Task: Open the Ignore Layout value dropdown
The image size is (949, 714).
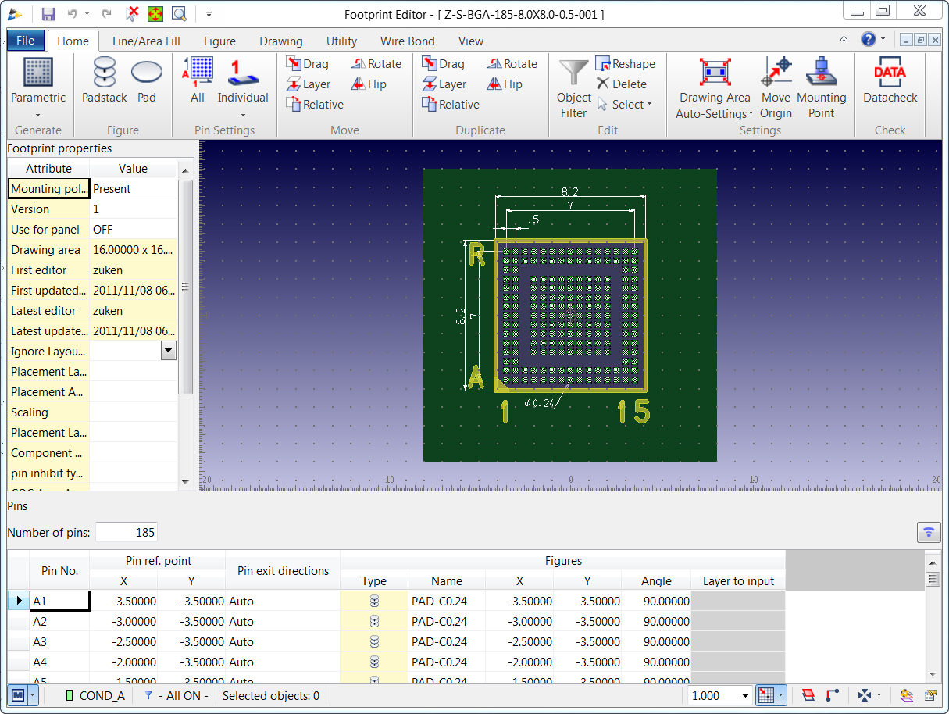Action: point(168,351)
